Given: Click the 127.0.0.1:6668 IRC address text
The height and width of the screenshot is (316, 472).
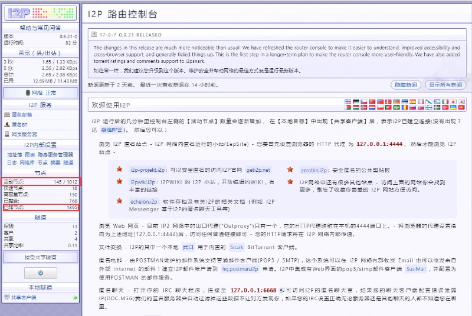Looking at the screenshot, I should (x=254, y=290).
